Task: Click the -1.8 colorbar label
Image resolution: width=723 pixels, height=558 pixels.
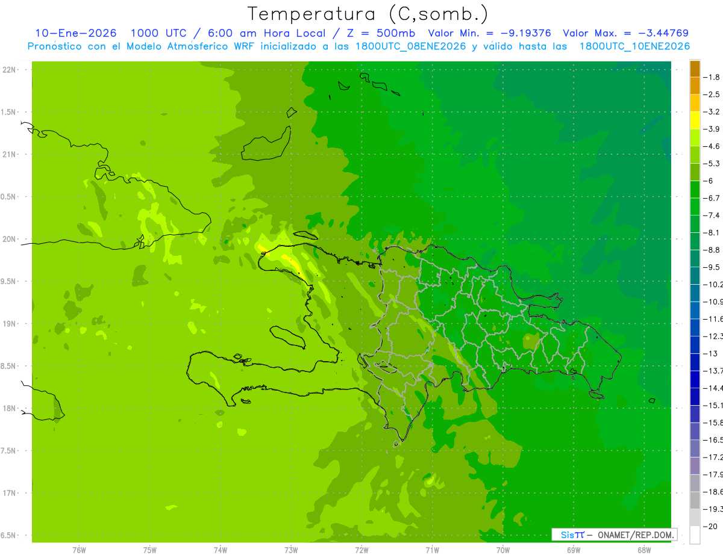Action: pos(713,77)
